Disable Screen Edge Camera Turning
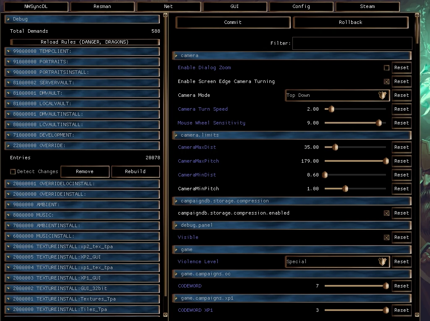The width and height of the screenshot is (430, 321). click(387, 81)
